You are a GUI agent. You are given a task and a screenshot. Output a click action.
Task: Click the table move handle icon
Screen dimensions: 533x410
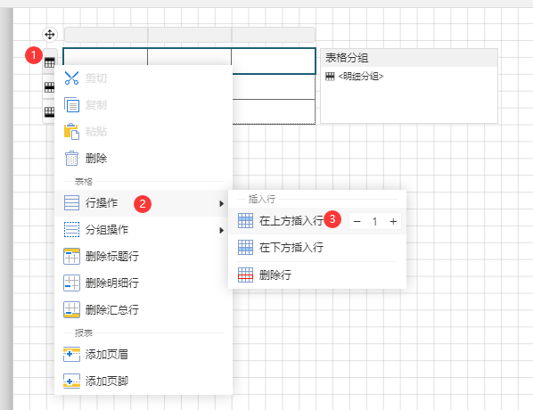(50, 35)
